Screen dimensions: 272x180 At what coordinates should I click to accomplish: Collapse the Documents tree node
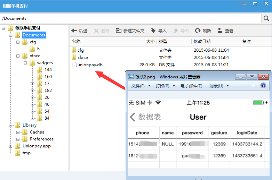pos(10,35)
